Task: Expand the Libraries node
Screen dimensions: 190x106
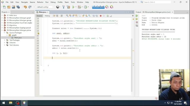Action: coord(4,42)
